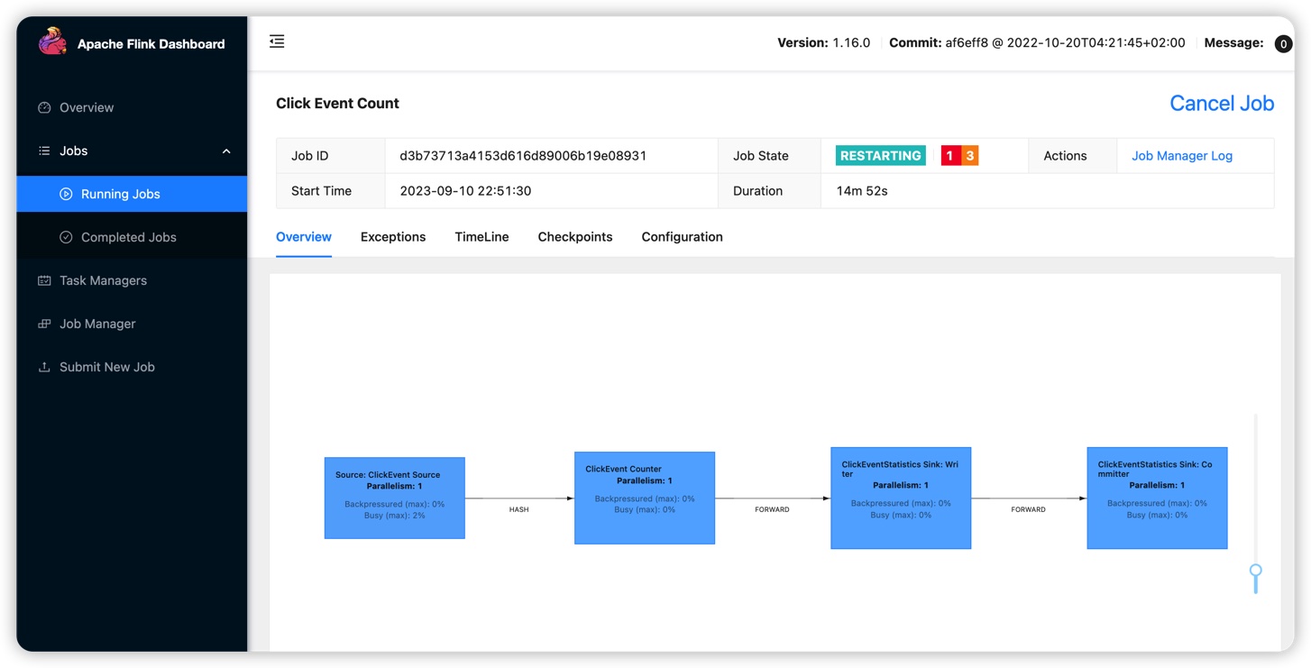Viewport: 1311px width, 668px height.
Task: Select the ClickEvent Counter node
Action: [644, 498]
